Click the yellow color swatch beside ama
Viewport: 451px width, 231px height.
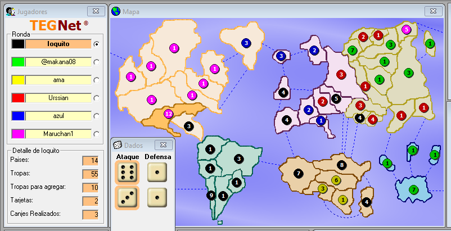pyautogui.click(x=18, y=80)
